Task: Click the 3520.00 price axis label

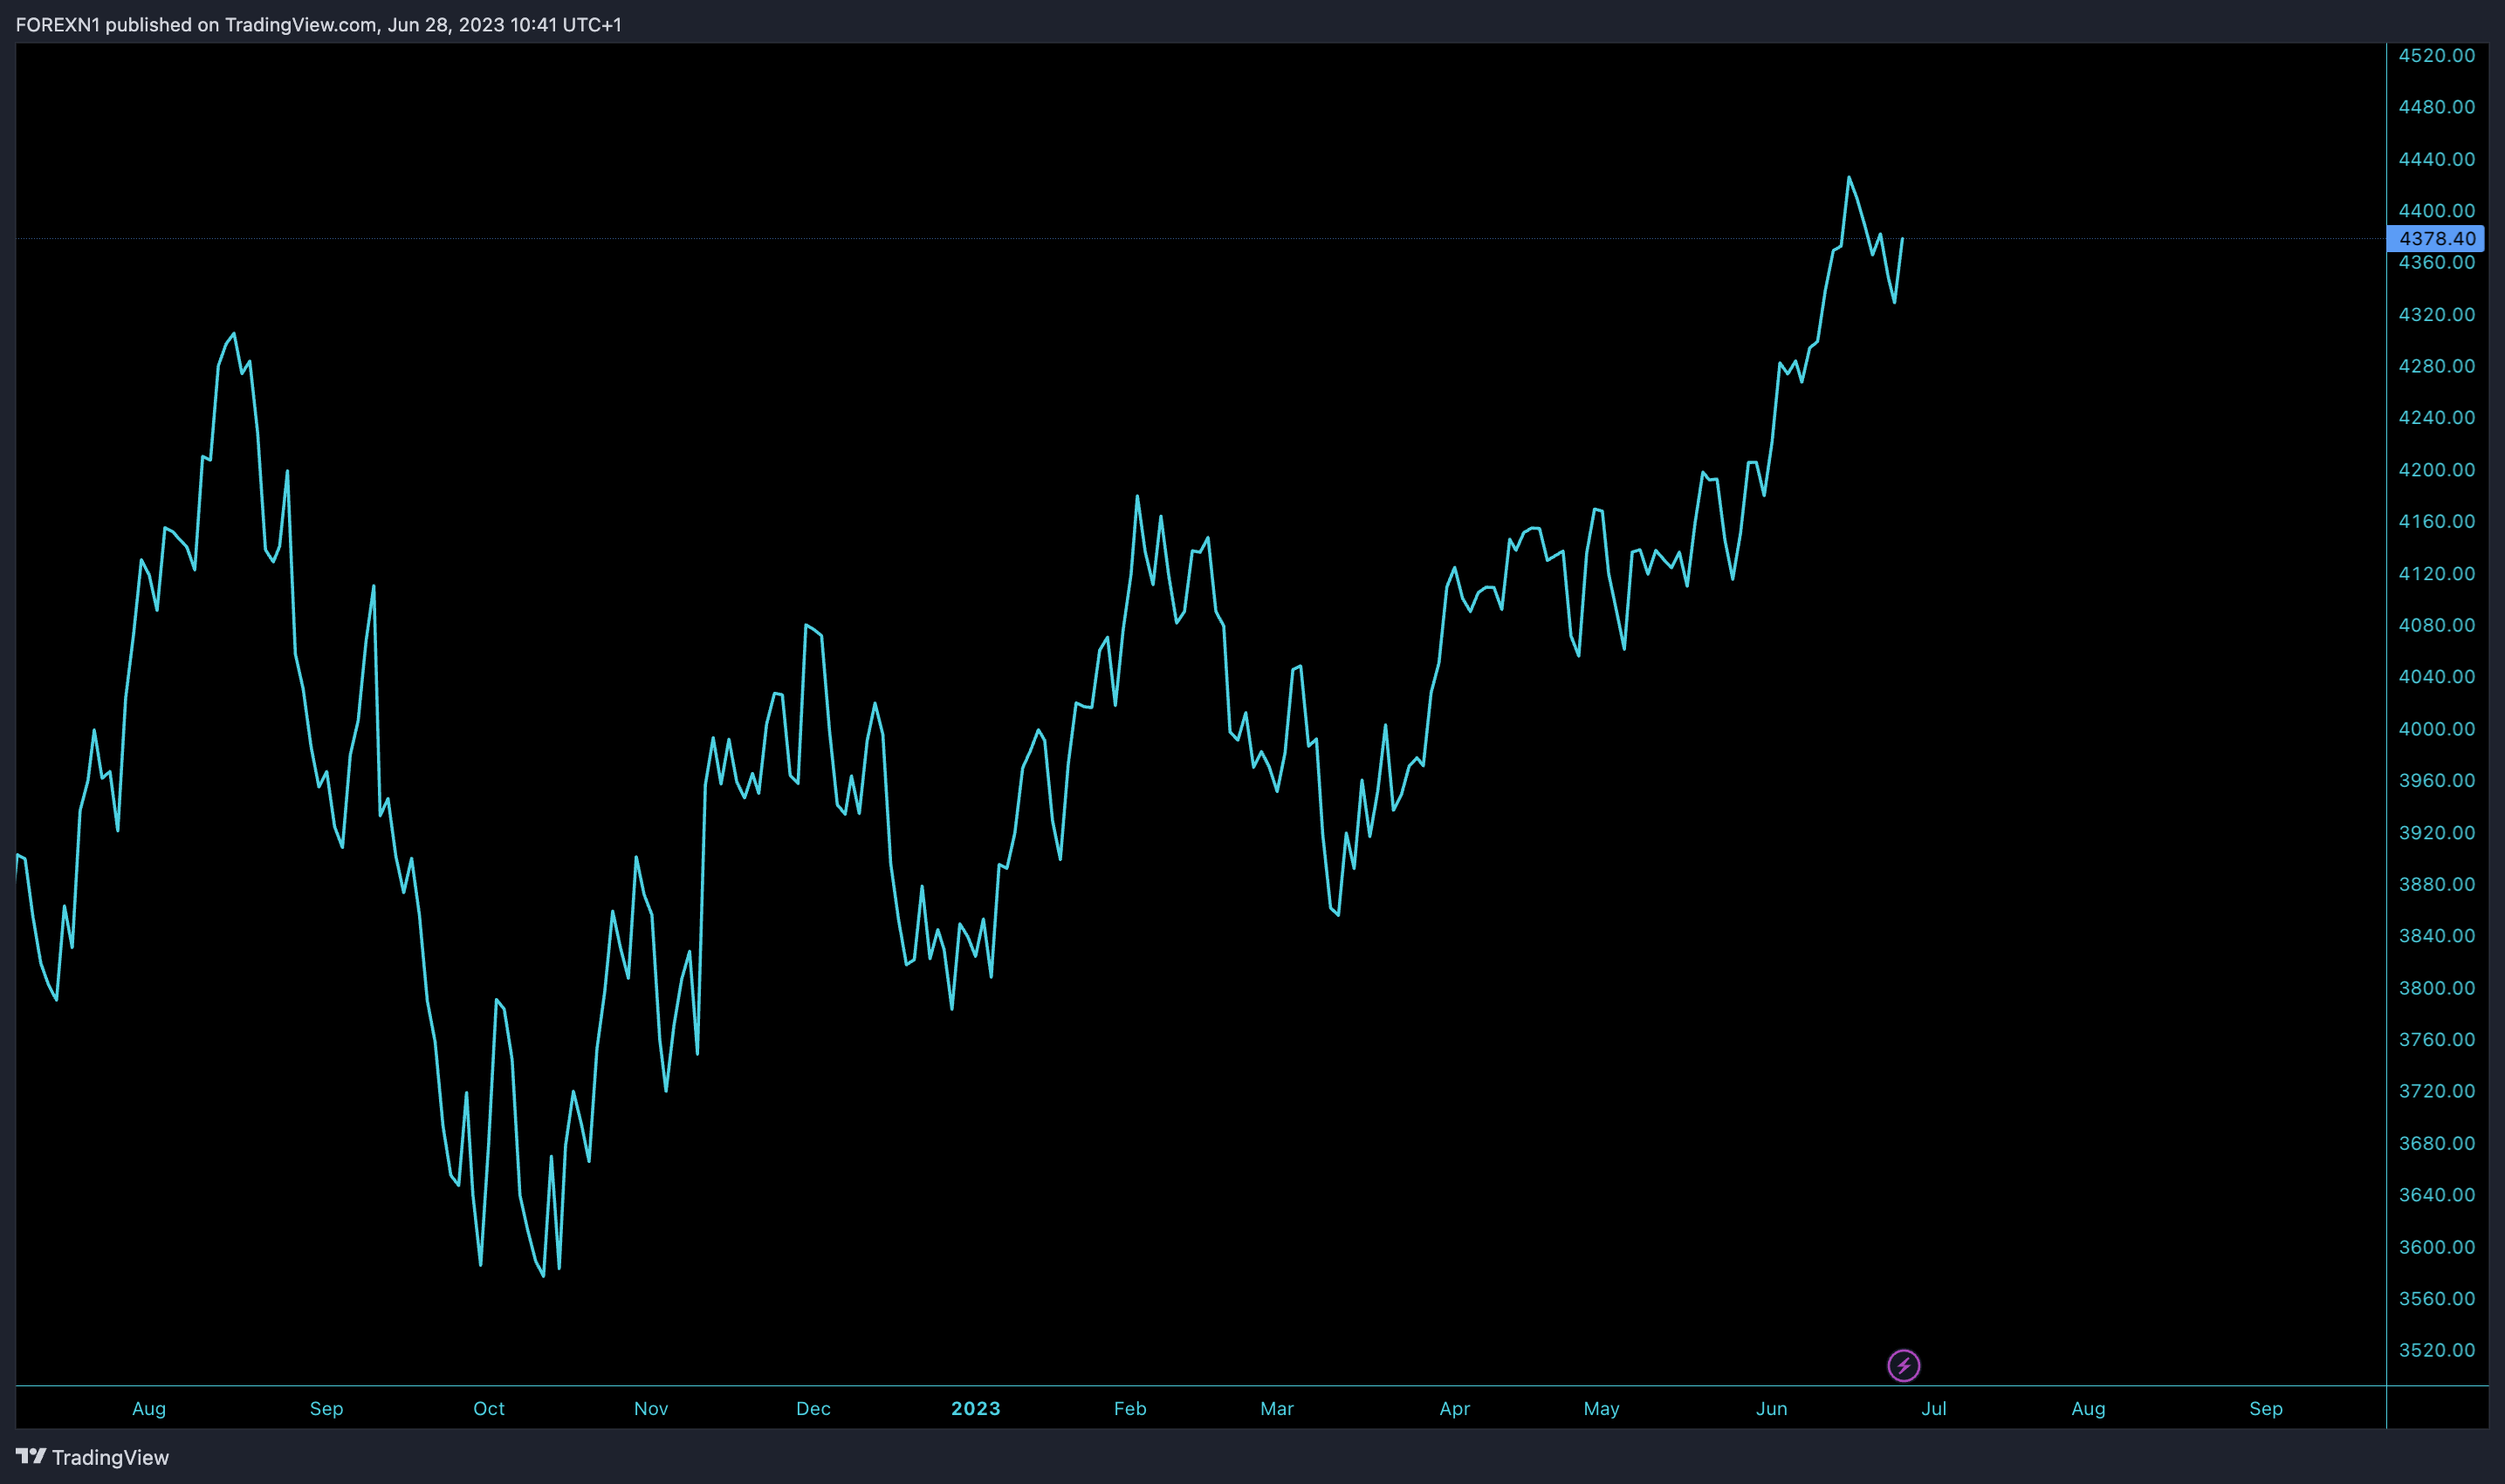Action: tap(2436, 1350)
